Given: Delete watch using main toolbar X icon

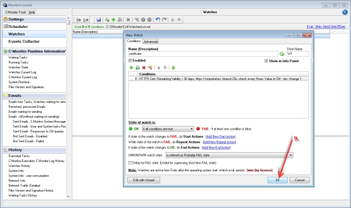Looking at the screenshot, I should pos(128,20).
